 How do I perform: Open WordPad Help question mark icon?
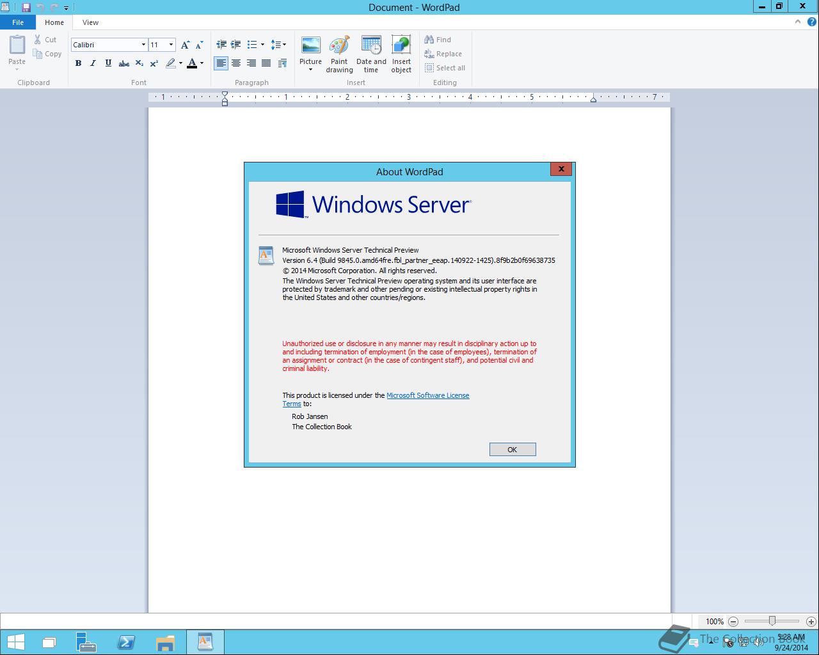pyautogui.click(x=812, y=22)
